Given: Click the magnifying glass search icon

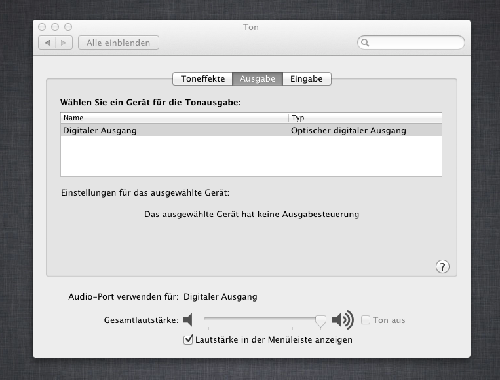Looking at the screenshot, I should point(366,43).
